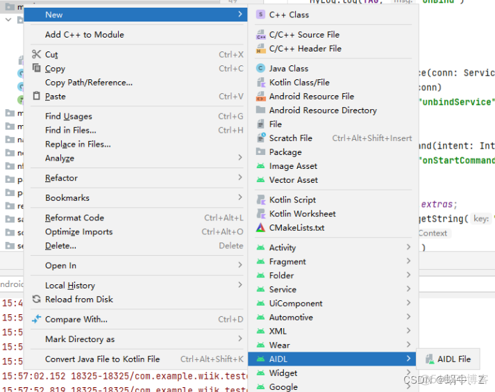
Task: Click the C++ Class file icon
Action: (260, 15)
